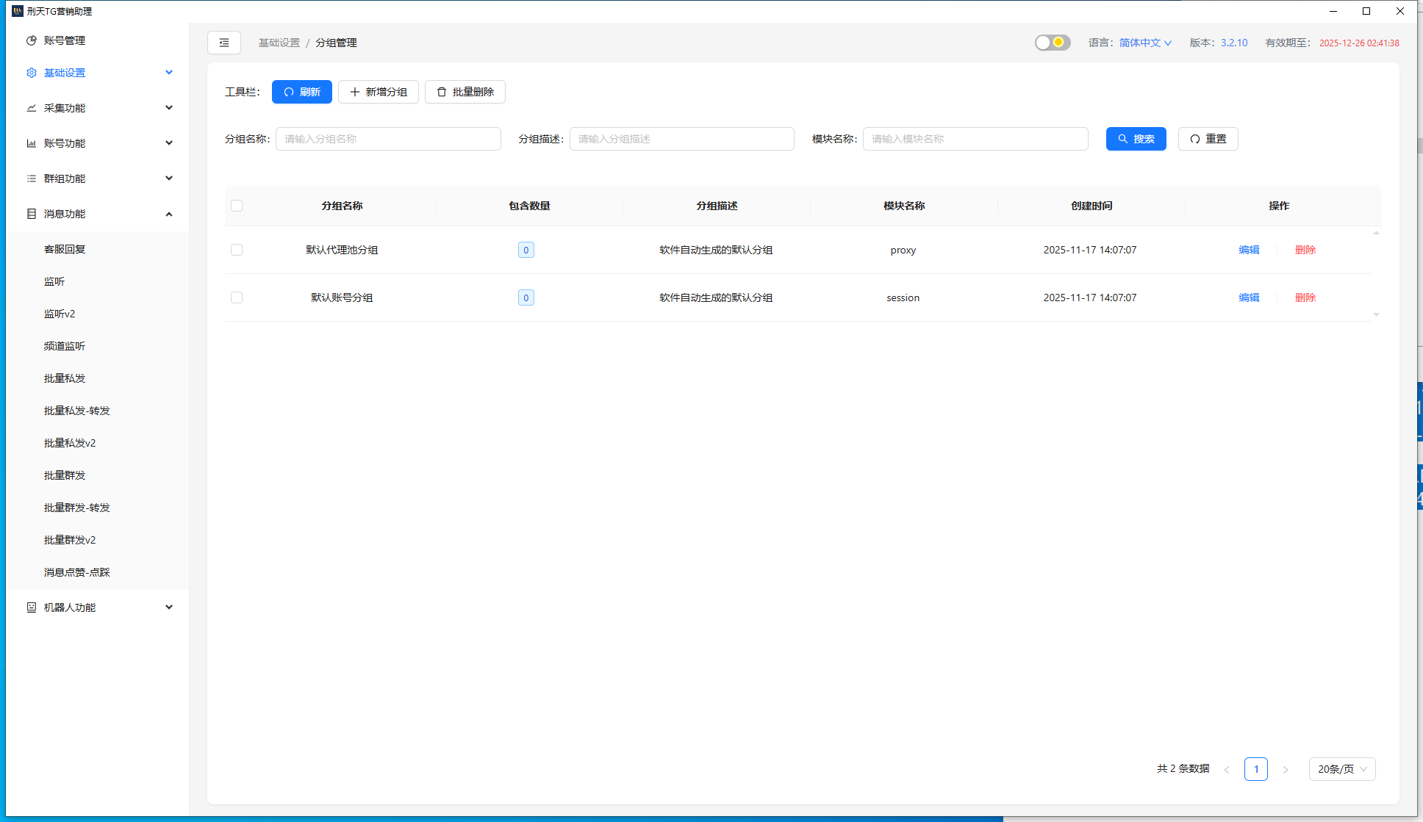Open the 20条/页 page size dropdown
This screenshot has width=1423, height=822.
click(1341, 769)
